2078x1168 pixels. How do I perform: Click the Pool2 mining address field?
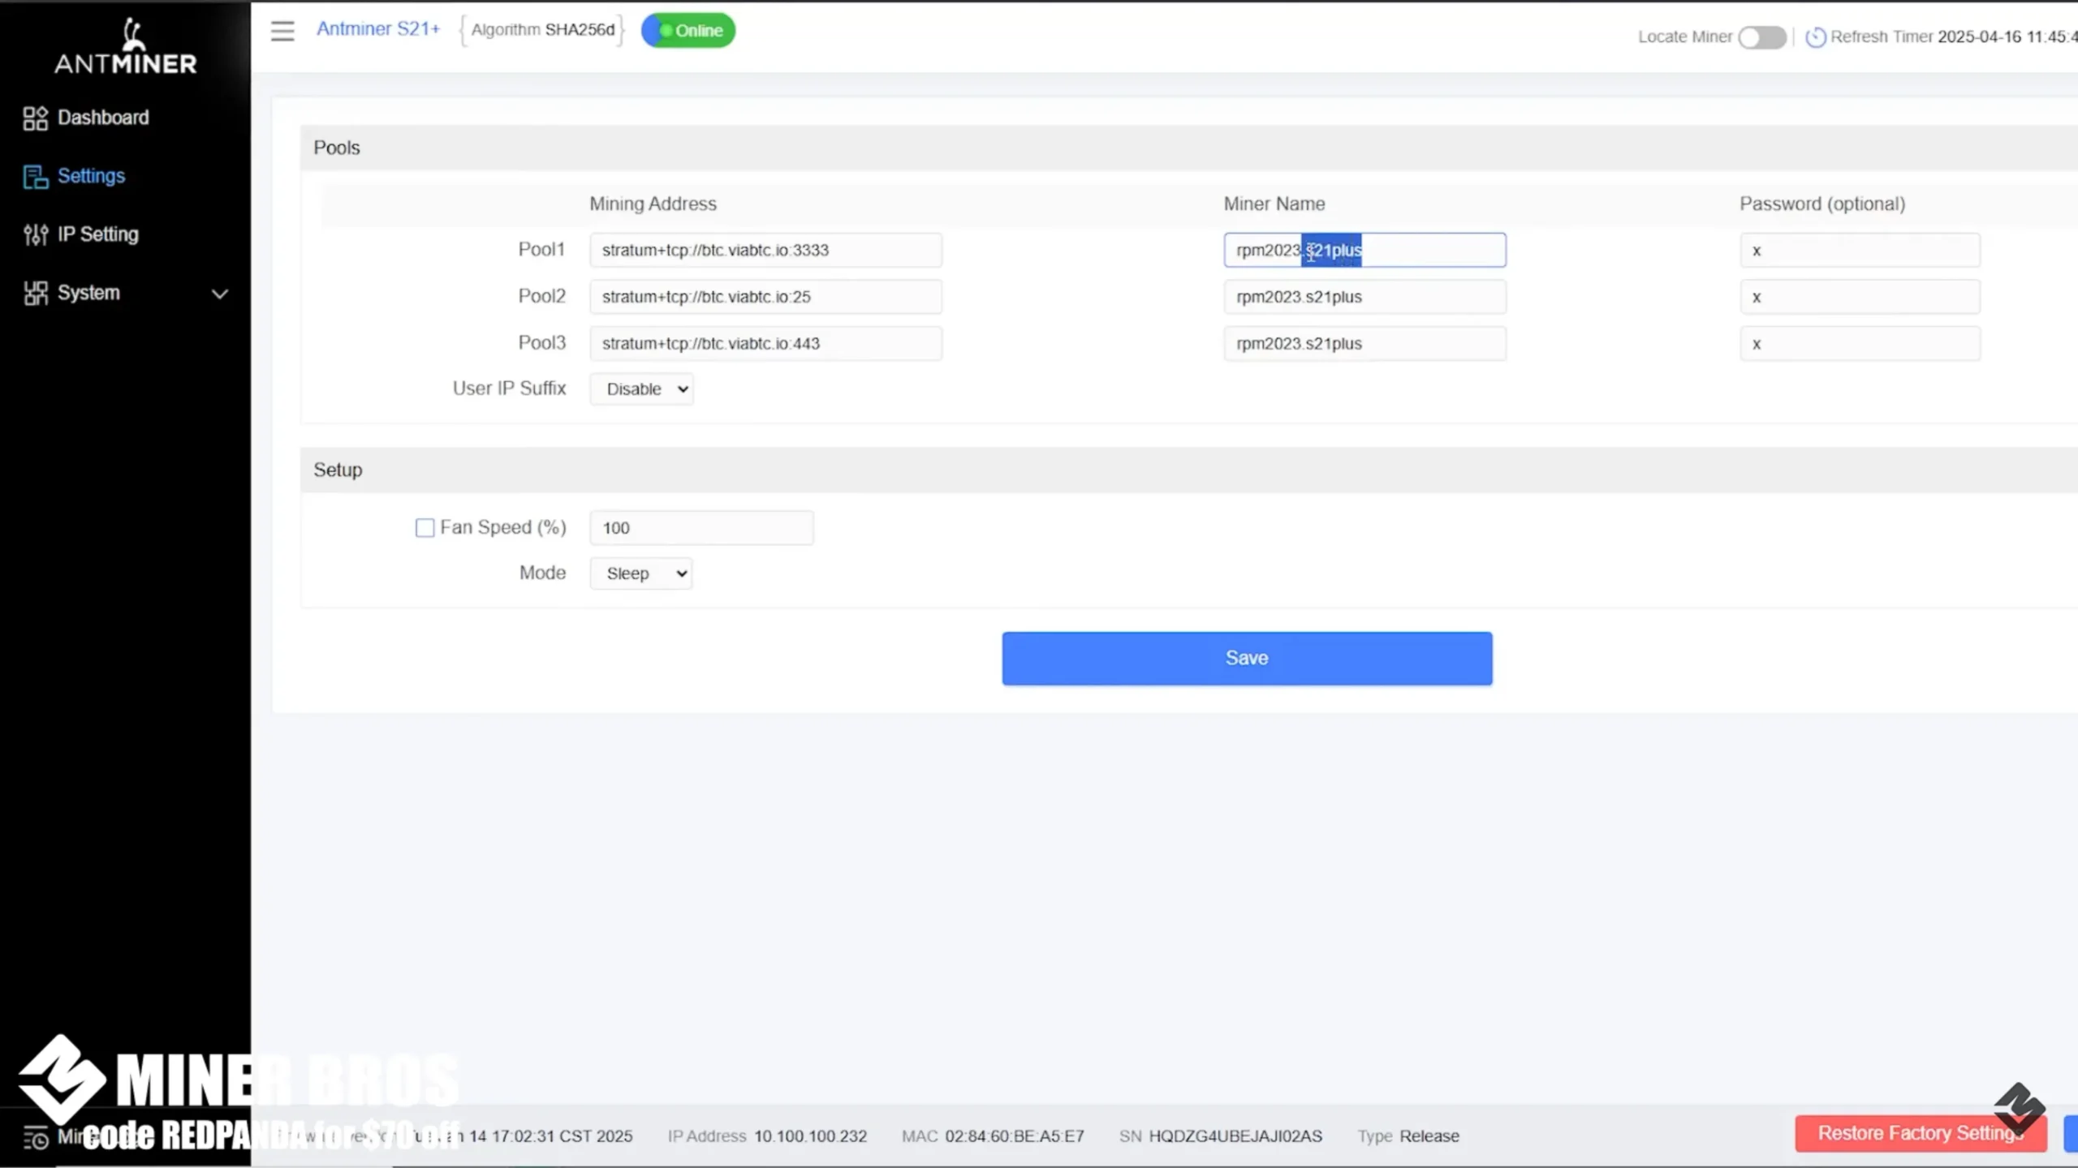click(x=765, y=297)
